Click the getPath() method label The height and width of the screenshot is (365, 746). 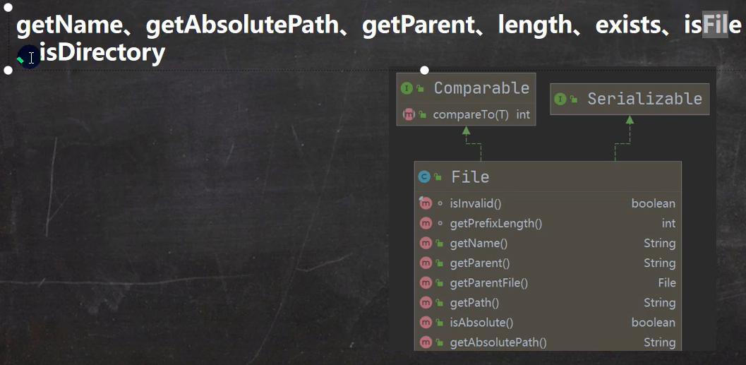[474, 302]
